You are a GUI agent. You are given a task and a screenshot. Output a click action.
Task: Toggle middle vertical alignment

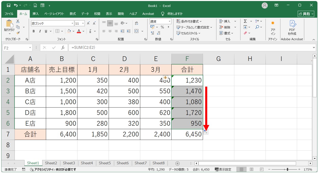[x=110, y=23]
